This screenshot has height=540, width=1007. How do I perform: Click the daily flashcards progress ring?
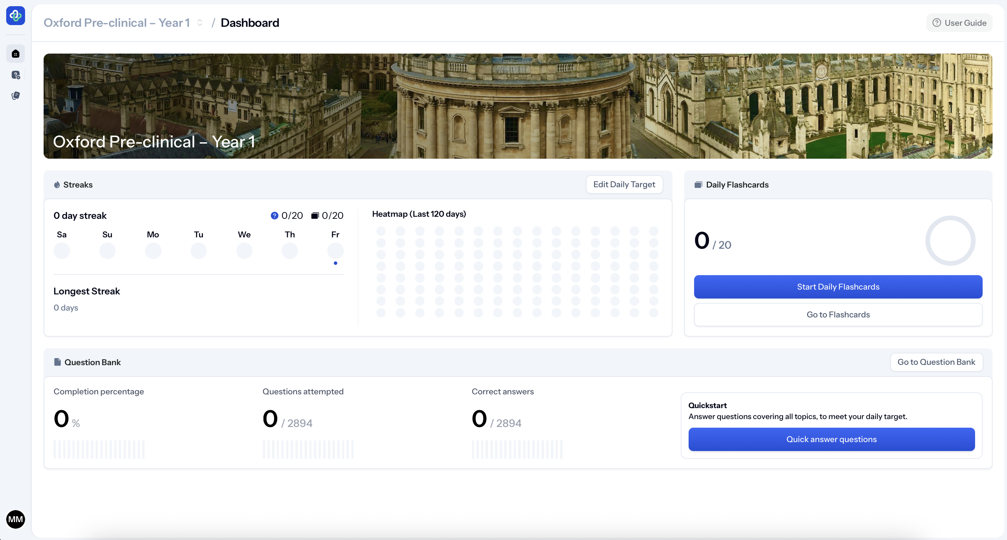click(950, 240)
